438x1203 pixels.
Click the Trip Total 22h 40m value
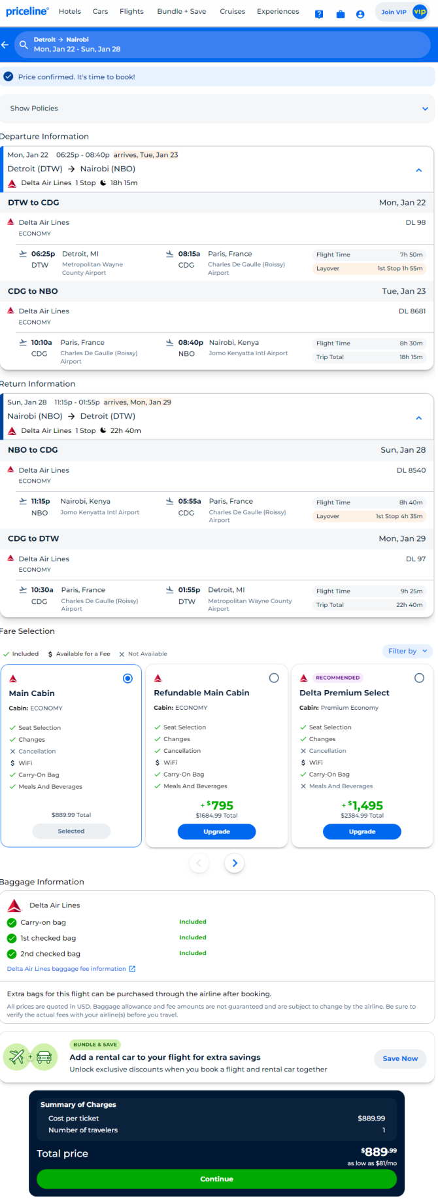coord(409,605)
